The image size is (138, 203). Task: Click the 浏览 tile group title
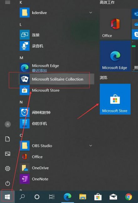point(103,77)
